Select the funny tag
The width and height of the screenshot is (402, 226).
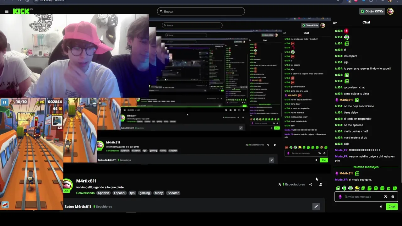[159, 193]
